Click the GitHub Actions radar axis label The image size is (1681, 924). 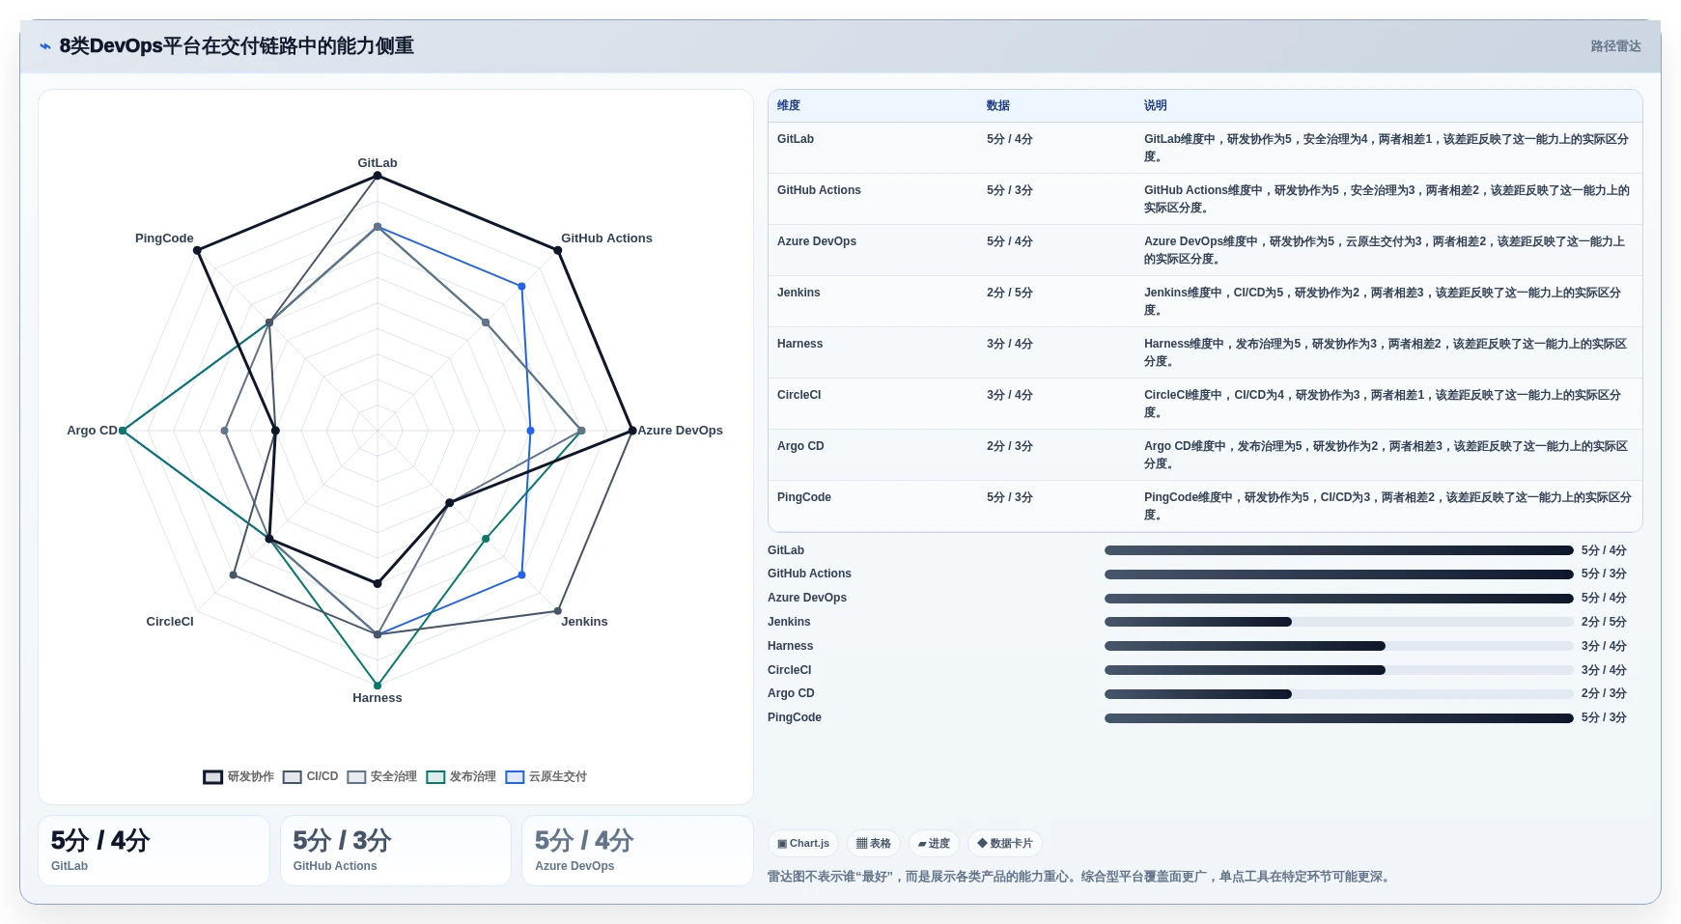606,238
